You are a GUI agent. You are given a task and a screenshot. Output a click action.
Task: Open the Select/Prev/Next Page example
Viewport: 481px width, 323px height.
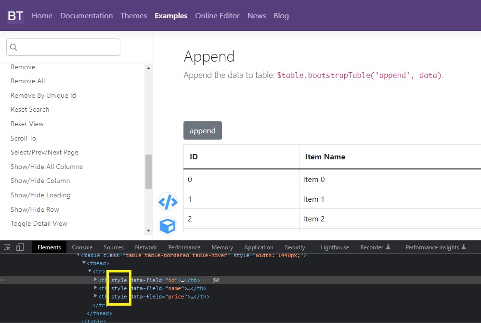coord(44,153)
